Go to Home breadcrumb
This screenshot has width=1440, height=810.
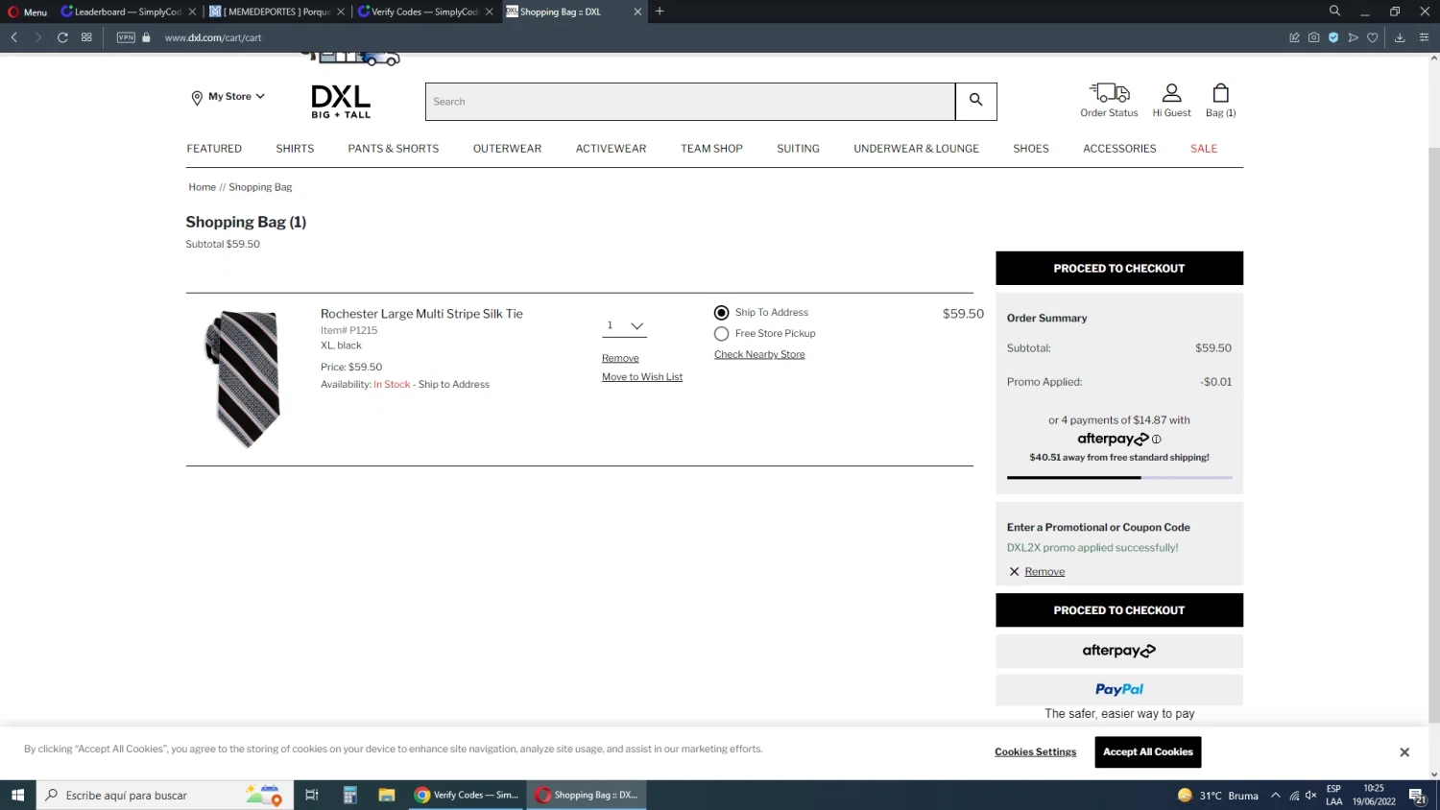[x=202, y=187]
